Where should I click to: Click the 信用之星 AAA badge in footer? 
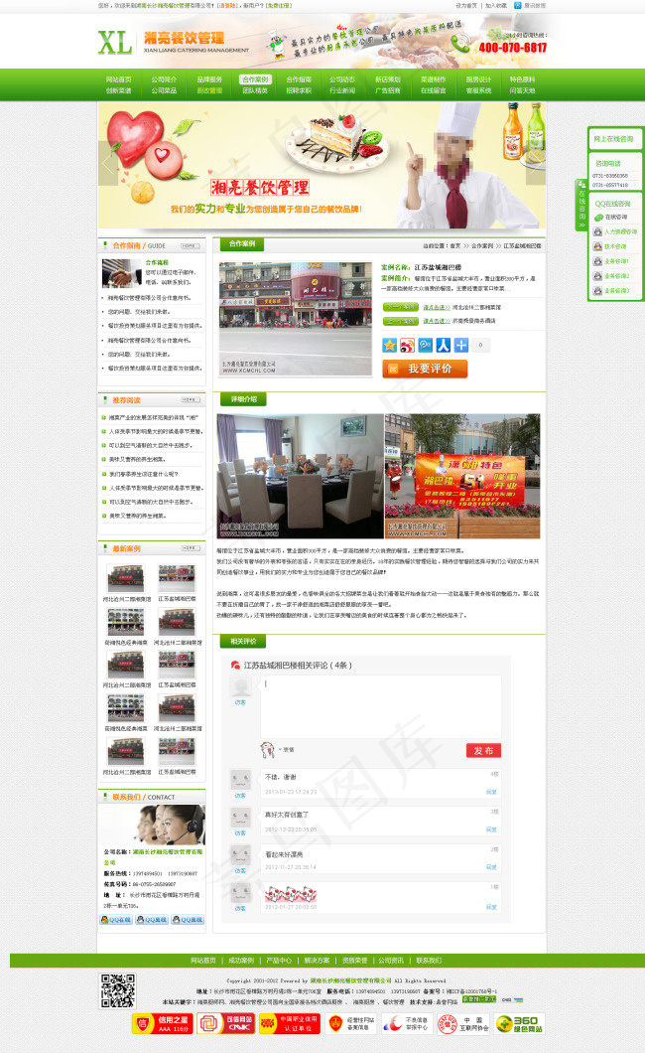tap(161, 1024)
